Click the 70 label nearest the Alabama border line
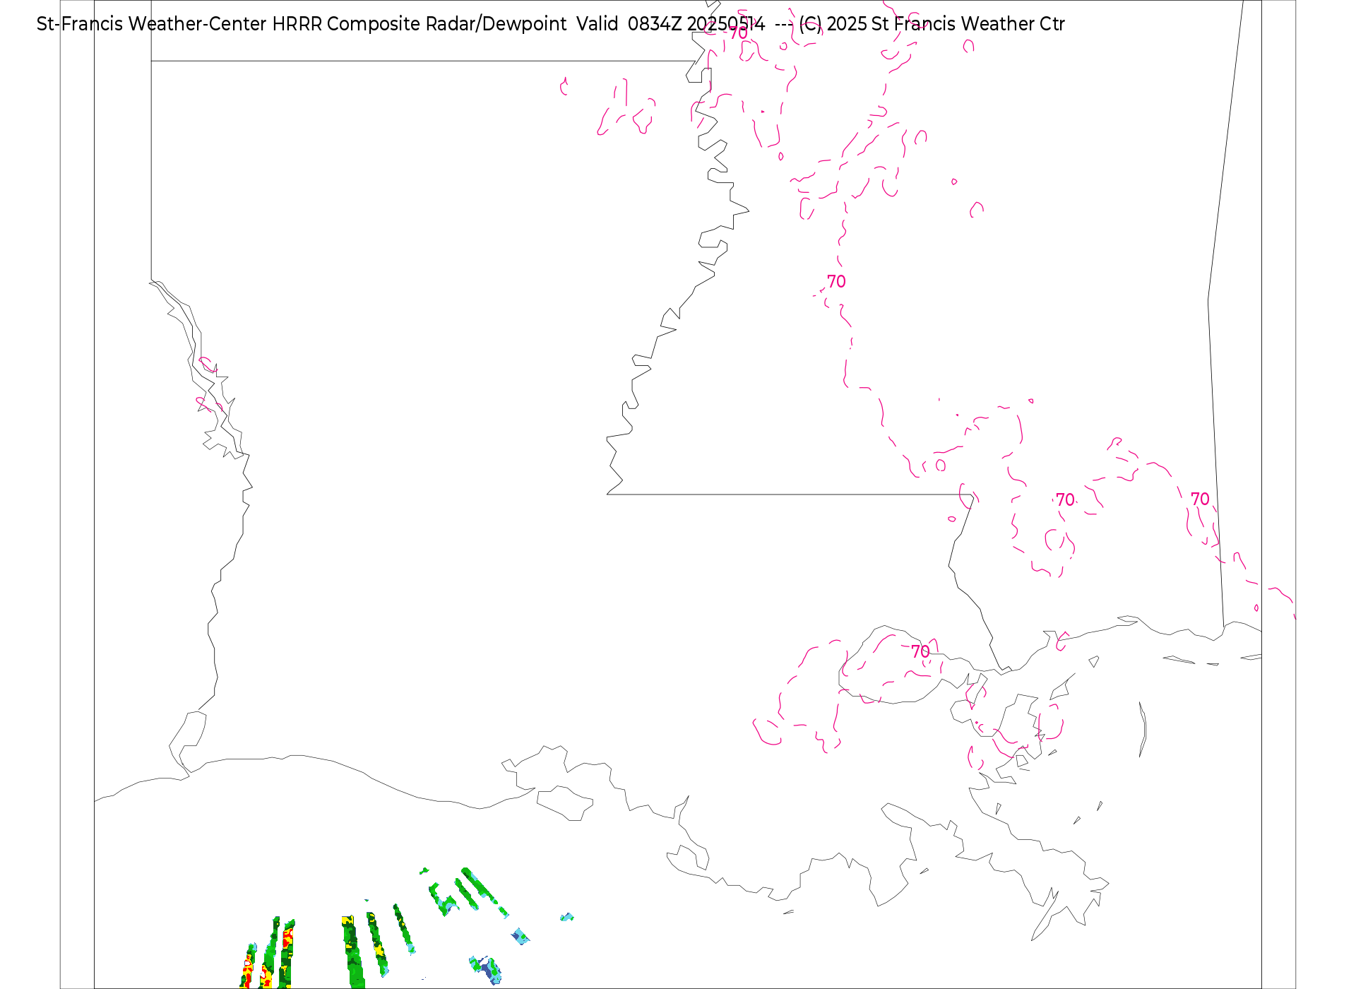 click(1200, 499)
